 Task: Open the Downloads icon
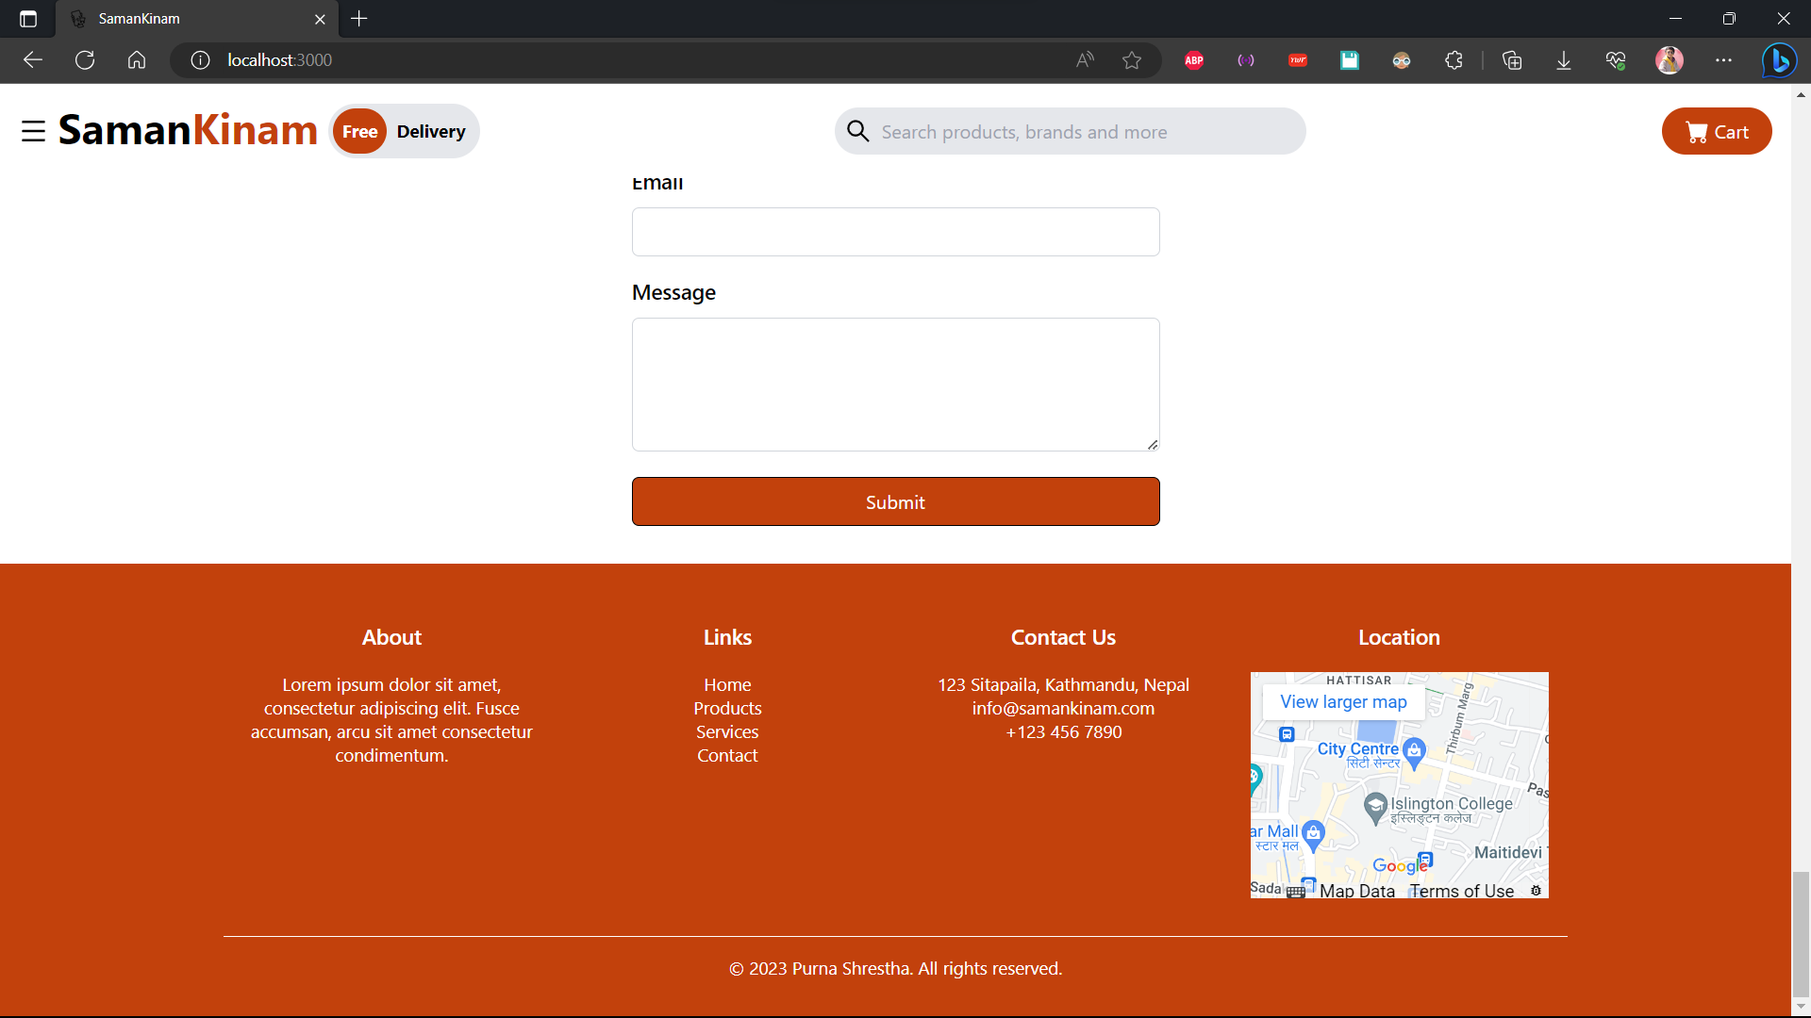tap(1564, 60)
